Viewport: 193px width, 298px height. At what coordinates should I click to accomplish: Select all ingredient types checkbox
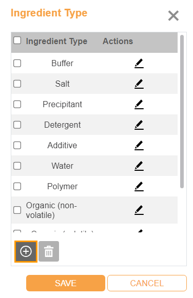[x=17, y=41]
